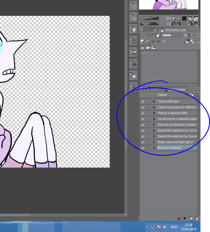Expand Create draft layer action steps

click(x=154, y=101)
